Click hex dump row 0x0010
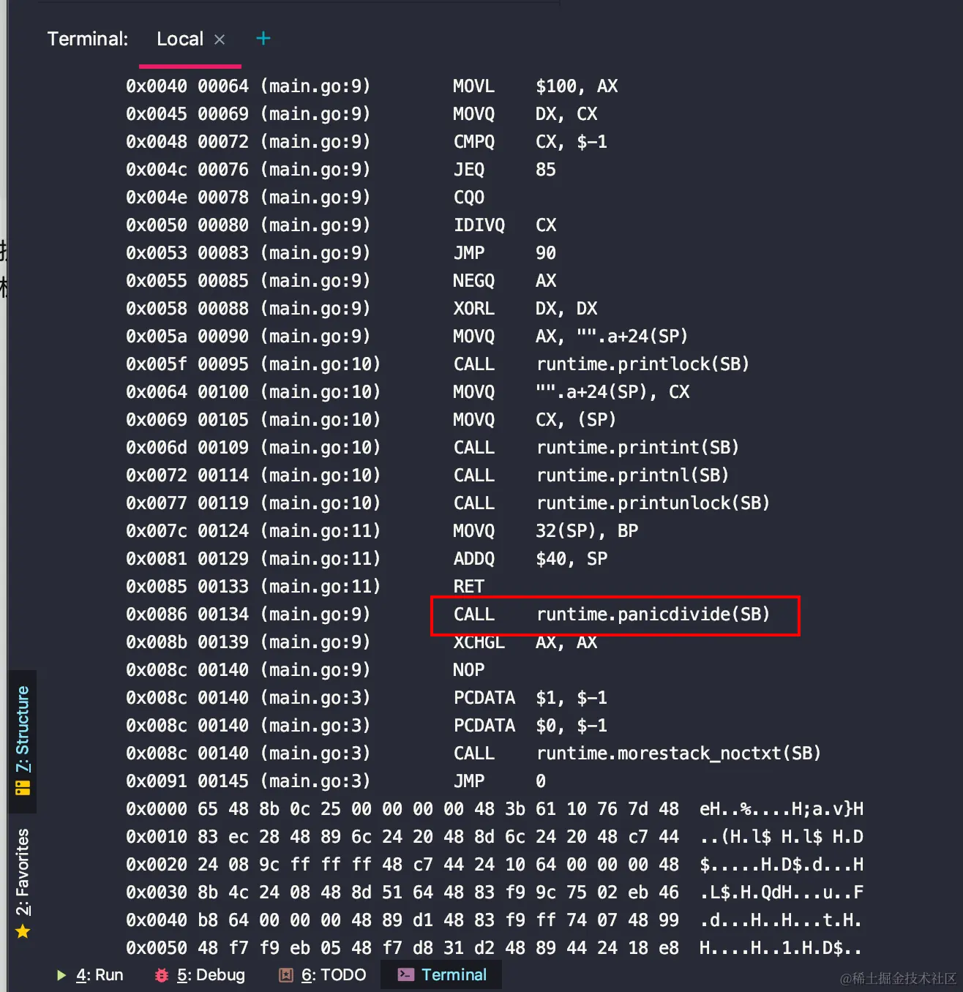 (x=495, y=837)
